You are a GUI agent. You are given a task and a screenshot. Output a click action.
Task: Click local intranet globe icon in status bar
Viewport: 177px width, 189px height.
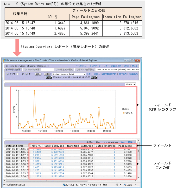(x=64, y=185)
